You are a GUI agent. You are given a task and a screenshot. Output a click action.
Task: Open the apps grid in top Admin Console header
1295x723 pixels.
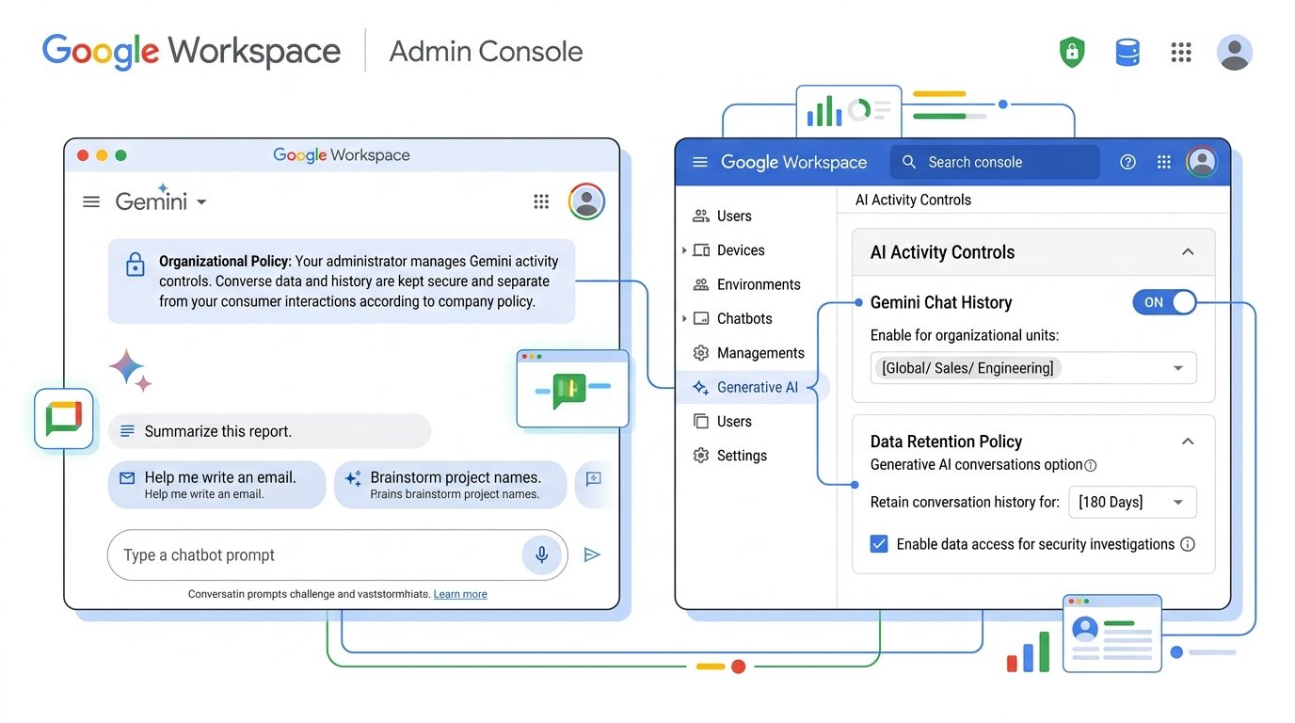(x=1181, y=52)
